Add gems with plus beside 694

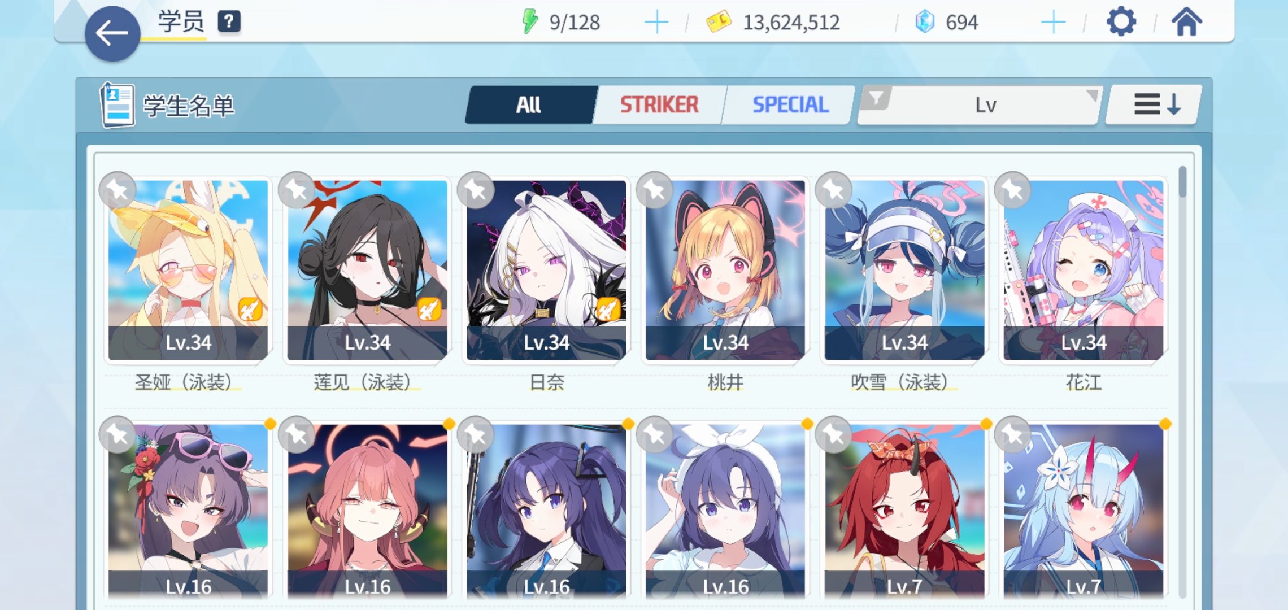click(x=1053, y=23)
